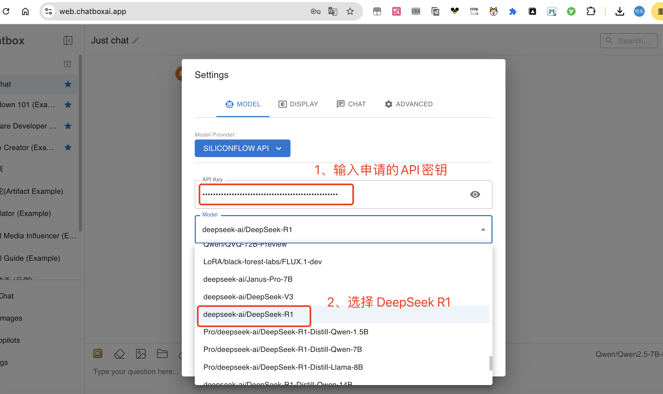Switch to the DISPLAY settings tab

298,104
